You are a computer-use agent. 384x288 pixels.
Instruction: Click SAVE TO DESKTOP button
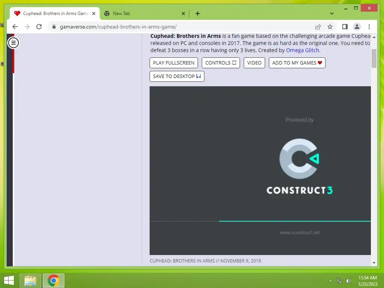177,76
